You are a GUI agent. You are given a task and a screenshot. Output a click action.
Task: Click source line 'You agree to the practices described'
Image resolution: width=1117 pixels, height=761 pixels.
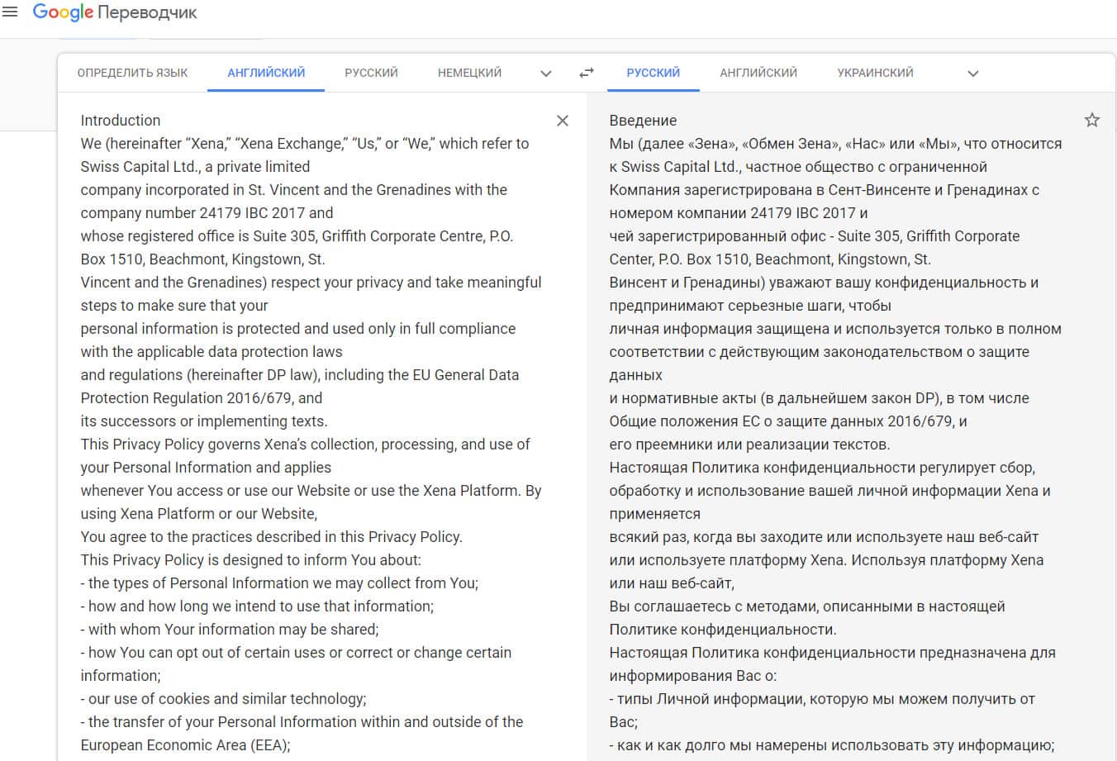tap(272, 536)
